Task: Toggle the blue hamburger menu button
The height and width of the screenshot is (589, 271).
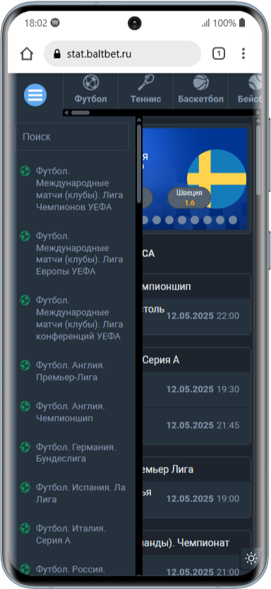Action: (x=35, y=95)
